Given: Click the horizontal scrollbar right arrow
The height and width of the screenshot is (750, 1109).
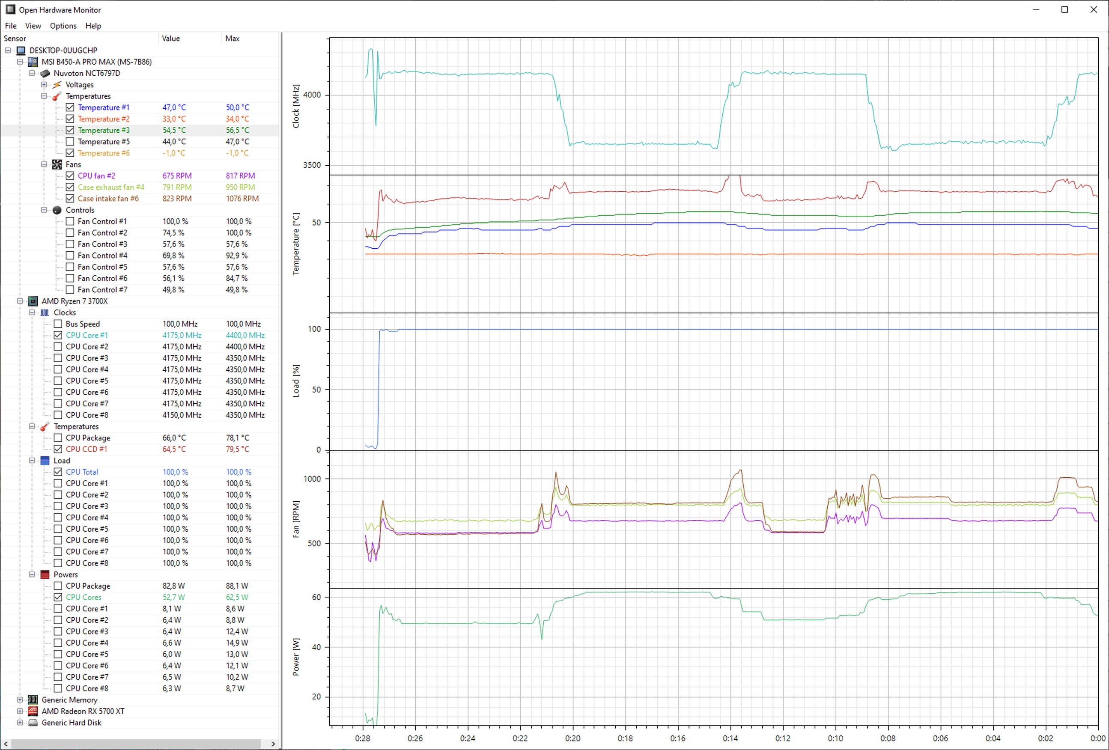Looking at the screenshot, I should point(273,744).
